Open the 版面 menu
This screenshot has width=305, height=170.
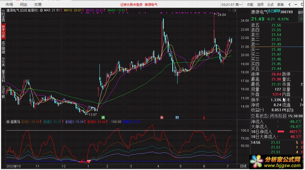281,5
